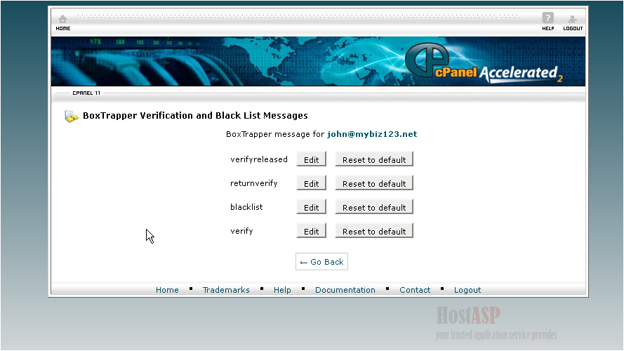This screenshot has width=624, height=351.
Task: Reset returnverify message to default
Action: (374, 184)
